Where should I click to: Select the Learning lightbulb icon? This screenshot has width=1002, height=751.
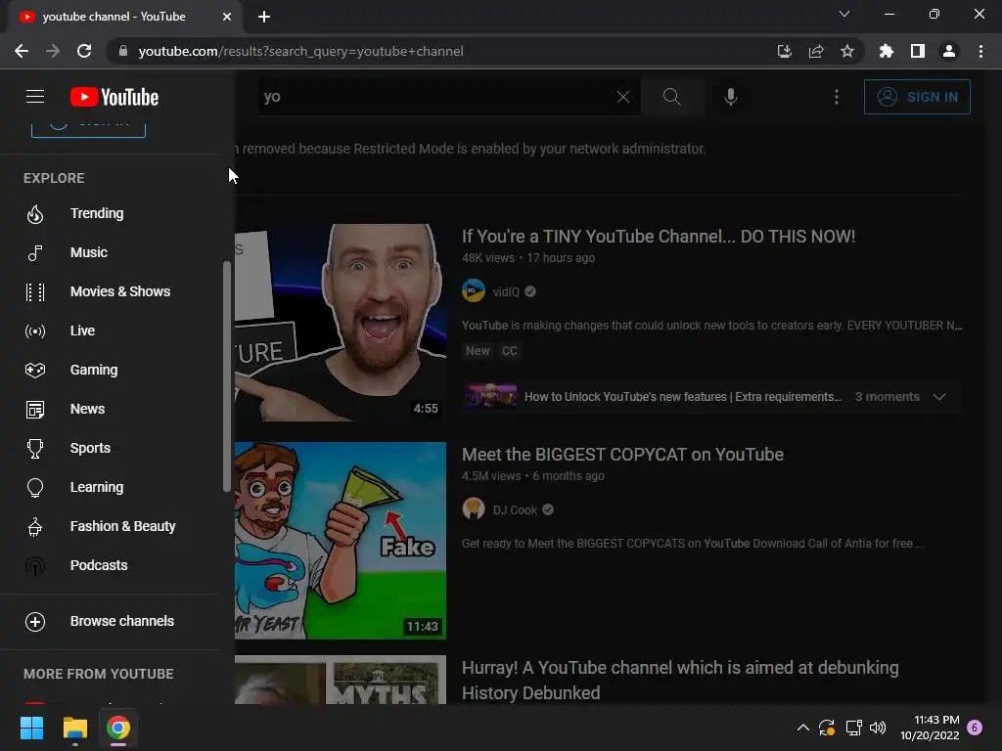35,487
